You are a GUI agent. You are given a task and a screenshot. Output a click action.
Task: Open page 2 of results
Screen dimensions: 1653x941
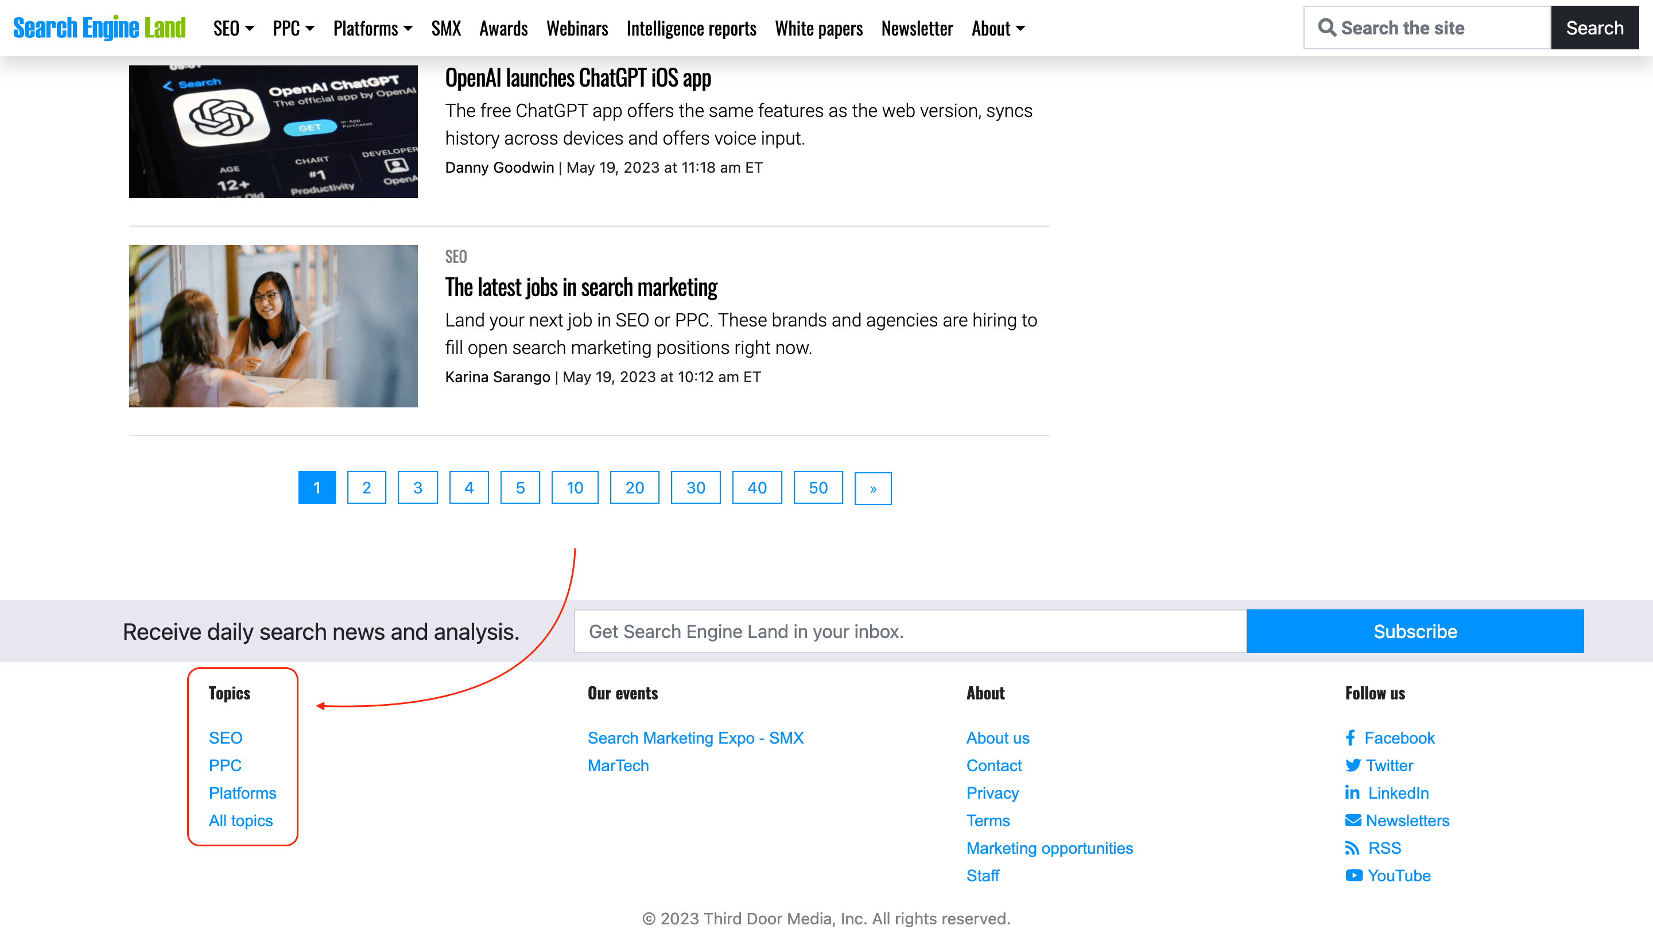click(367, 488)
